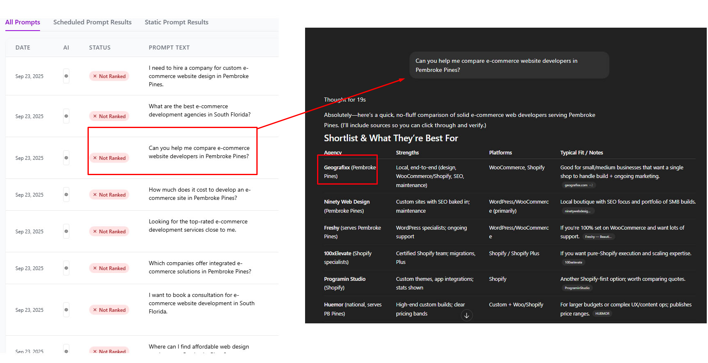The image size is (708, 363).
Task: Open the geografixx.com source chip
Action: [x=578, y=185]
